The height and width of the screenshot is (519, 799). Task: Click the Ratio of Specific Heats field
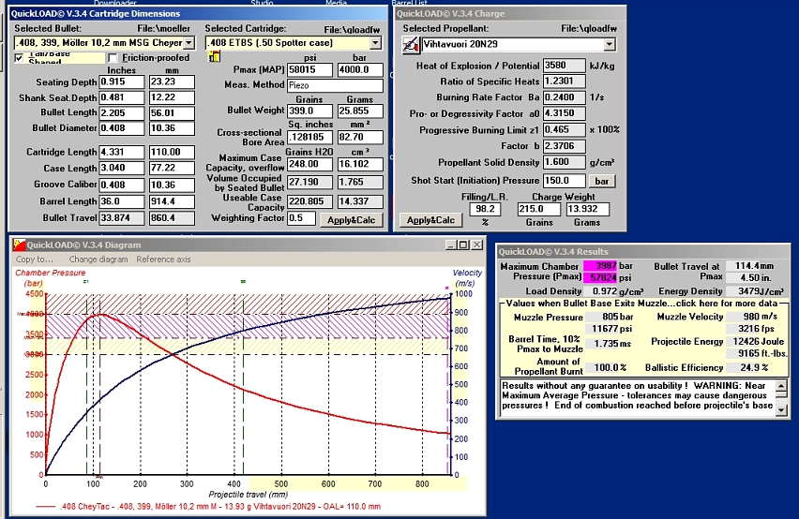pos(565,82)
